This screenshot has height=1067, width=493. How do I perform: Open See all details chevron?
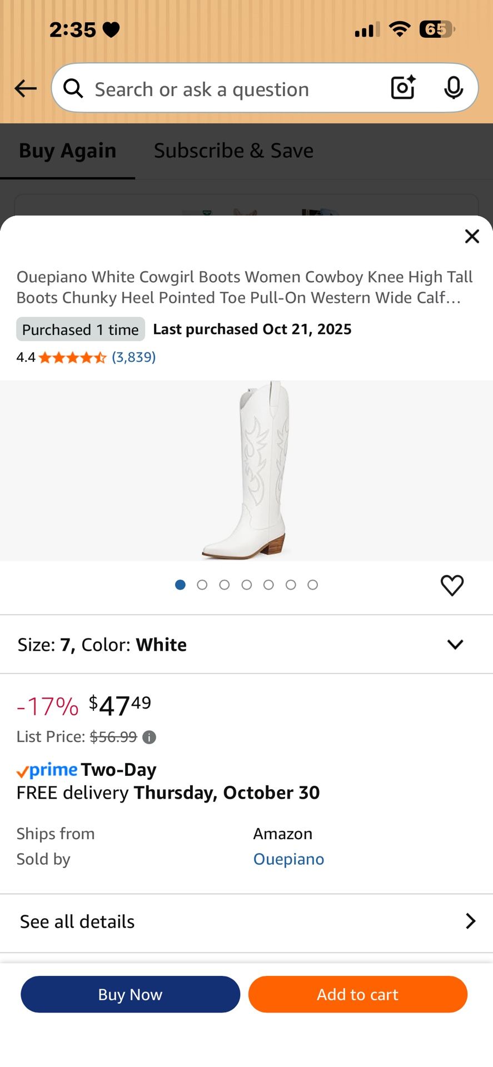[470, 921]
